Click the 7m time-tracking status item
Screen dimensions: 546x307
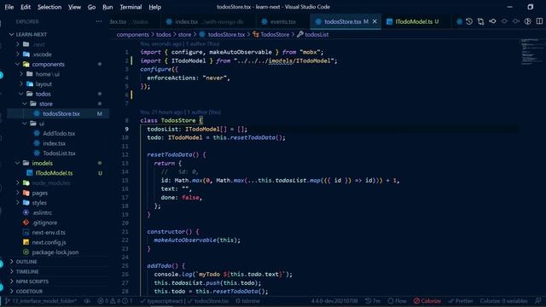tap(373, 301)
